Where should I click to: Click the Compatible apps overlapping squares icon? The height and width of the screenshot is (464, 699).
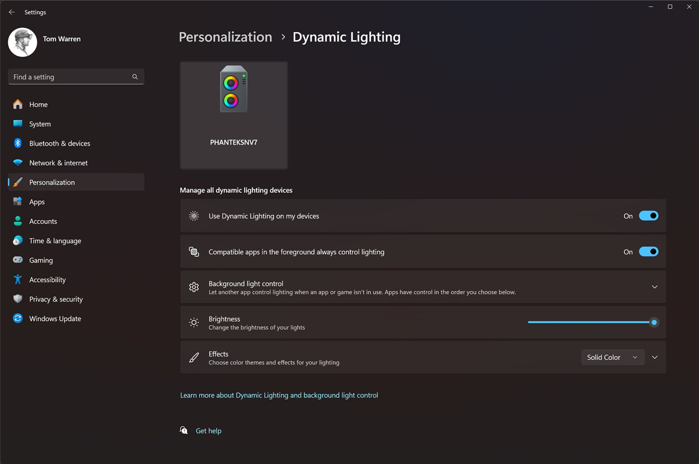[194, 252]
